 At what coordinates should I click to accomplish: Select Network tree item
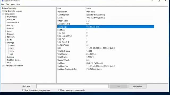click(11, 37)
